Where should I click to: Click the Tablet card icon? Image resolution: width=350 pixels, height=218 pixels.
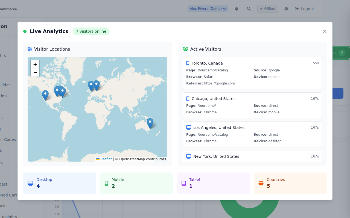coord(184,183)
